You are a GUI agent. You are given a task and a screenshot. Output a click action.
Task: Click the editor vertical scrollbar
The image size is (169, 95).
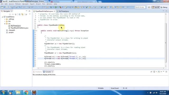coord(166,43)
